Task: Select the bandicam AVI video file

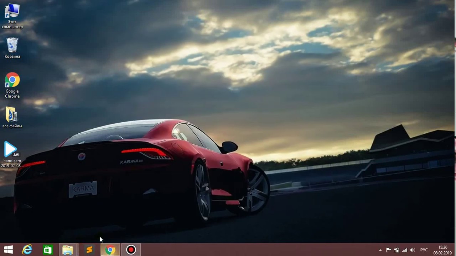Action: 12,154
